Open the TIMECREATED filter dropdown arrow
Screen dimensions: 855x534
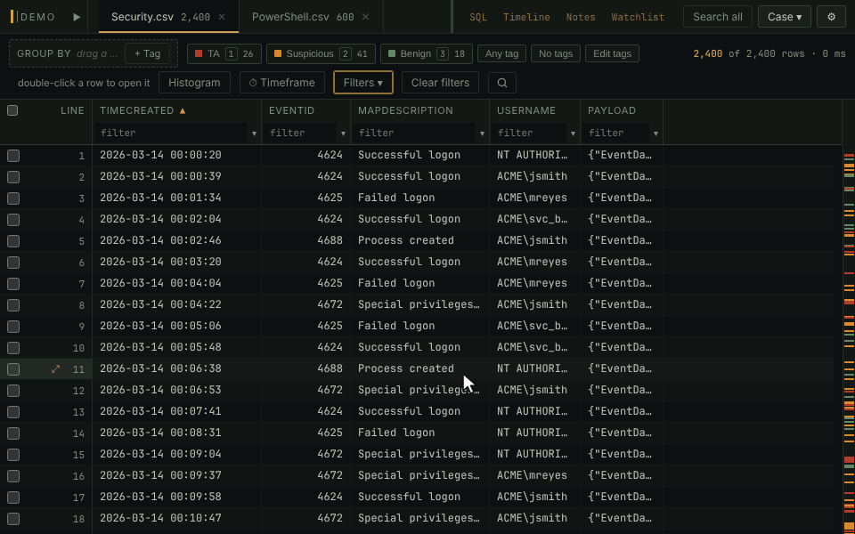[254, 133]
